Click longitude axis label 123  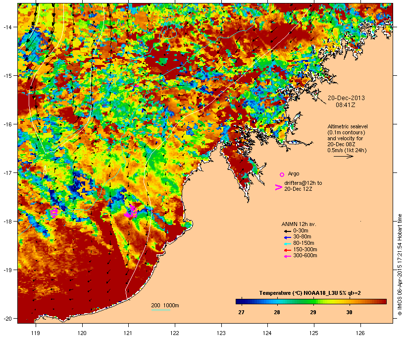click(221, 333)
